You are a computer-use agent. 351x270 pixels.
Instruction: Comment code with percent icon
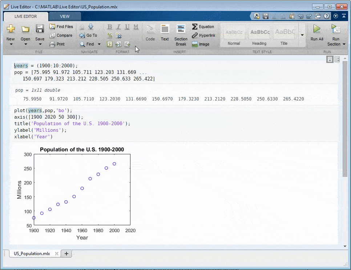[110, 35]
